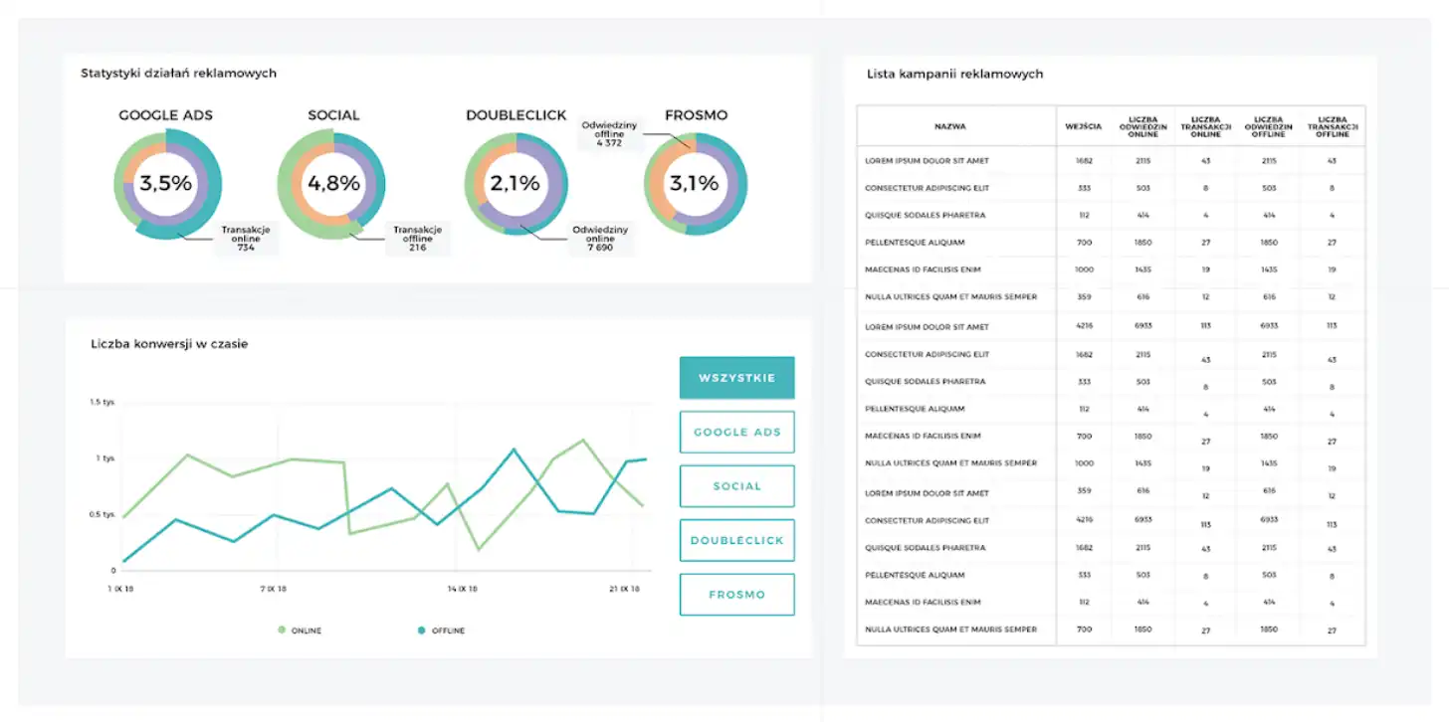
Task: Sort by LICZBA TRANSAKCJI ONLINE header
Action: point(1205,126)
